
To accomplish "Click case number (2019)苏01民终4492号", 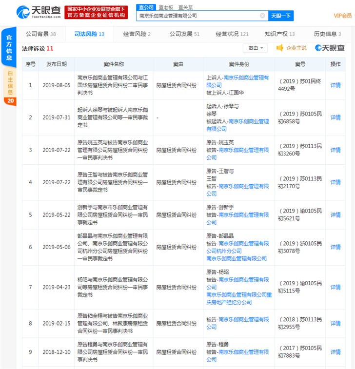I will pos(299,85).
